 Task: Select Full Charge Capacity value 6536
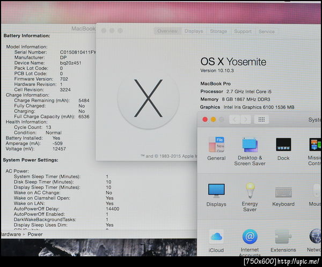84,117
